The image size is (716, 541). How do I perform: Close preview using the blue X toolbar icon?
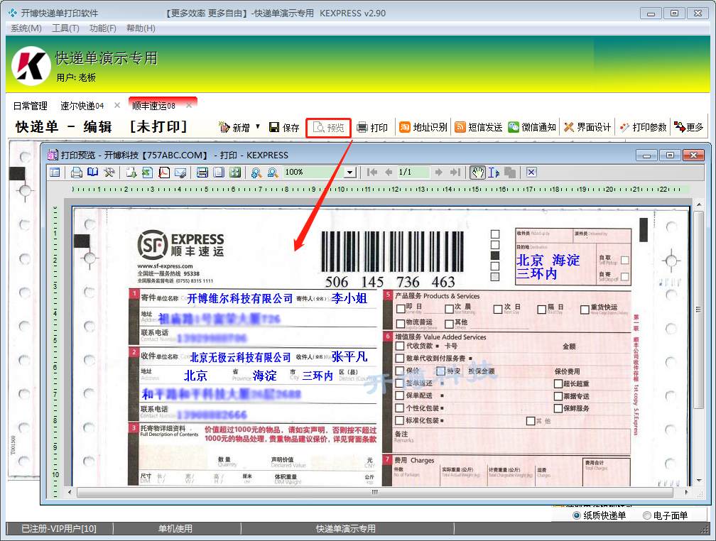pos(531,172)
